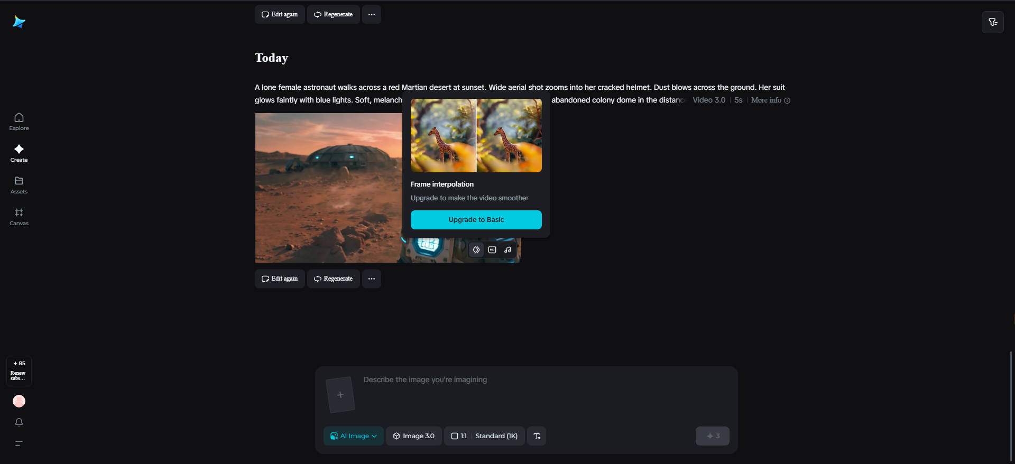Open the 85 credits renew subscription badge

(x=19, y=371)
